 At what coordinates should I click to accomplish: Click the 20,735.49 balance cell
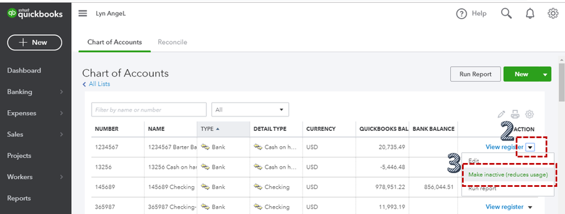393,147
